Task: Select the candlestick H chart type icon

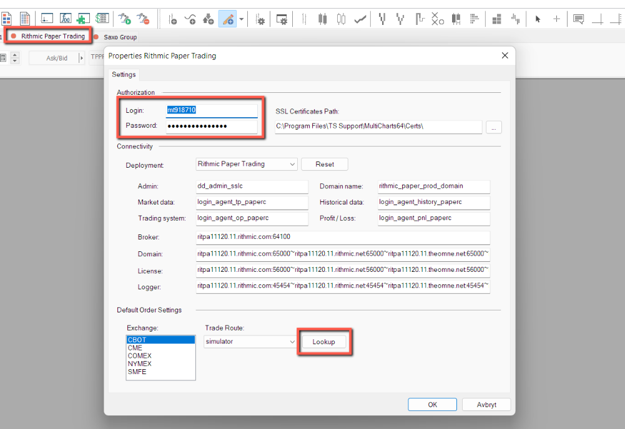Action: point(456,19)
